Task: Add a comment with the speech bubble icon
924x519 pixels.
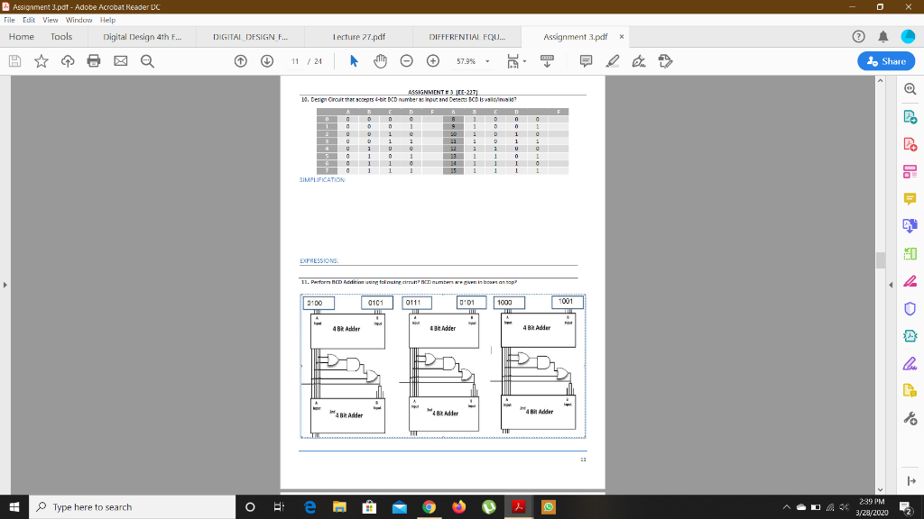Action: coord(587,61)
